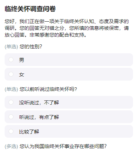Click the 您的性别? question text
Image resolution: width=138 pixels, height=153 pixels.
tap(31, 47)
